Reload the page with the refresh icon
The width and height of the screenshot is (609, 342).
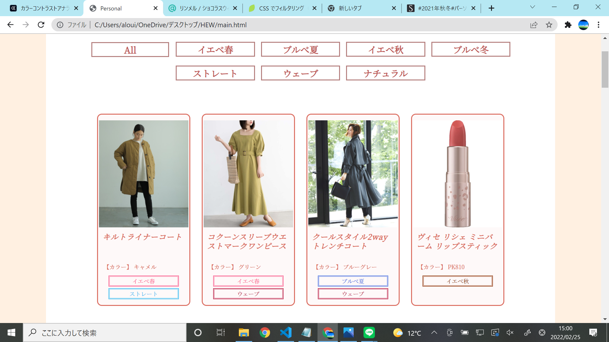tap(41, 25)
